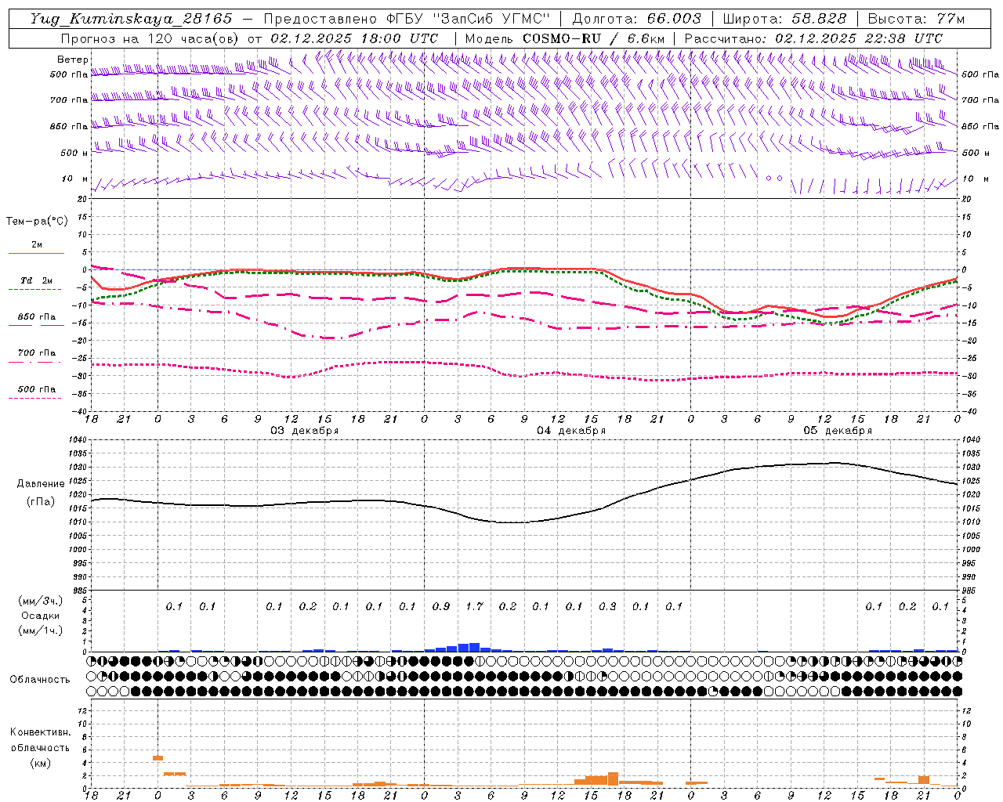This screenshot has width=1003, height=802.
Task: Click the Рассчитано: 02.12.2025 22:38 UTC text
Action: tap(813, 38)
